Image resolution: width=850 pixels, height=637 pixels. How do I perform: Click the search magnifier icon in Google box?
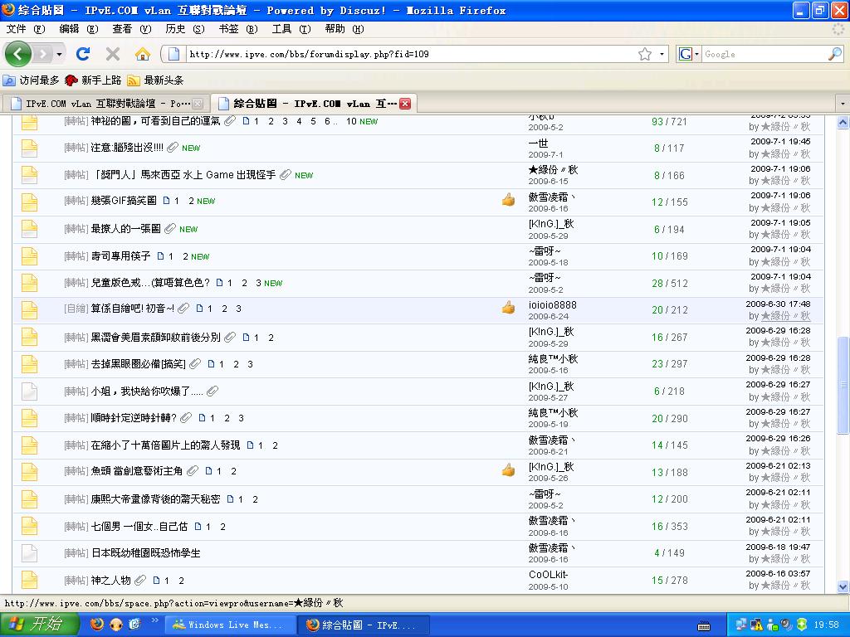point(835,54)
